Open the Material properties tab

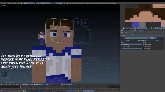point(138,30)
